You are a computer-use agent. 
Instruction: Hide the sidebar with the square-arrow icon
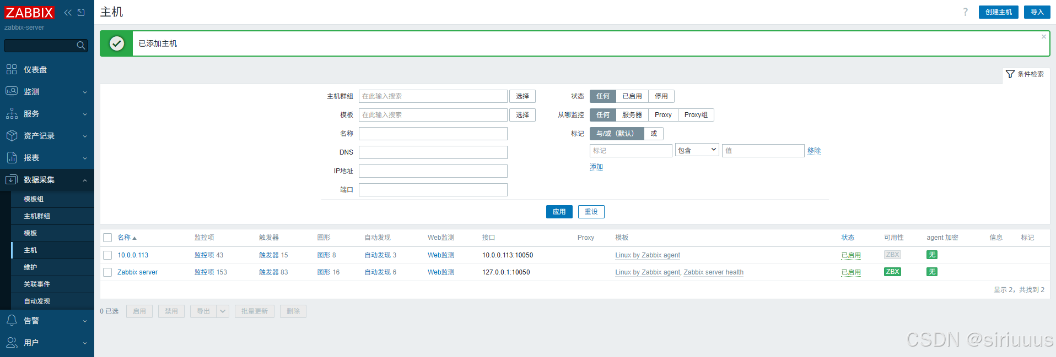click(x=81, y=13)
